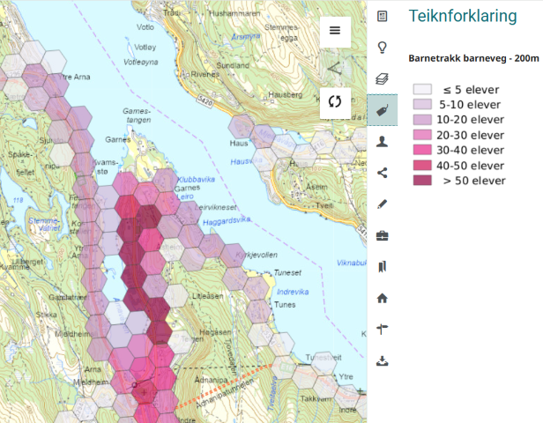This screenshot has width=543, height=423.
Task: Click the '> 50 elever' legend swatch
Action: [423, 181]
